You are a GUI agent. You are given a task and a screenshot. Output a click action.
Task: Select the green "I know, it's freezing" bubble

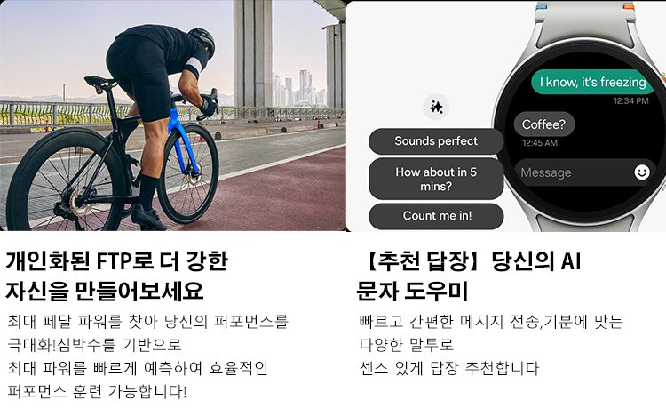[592, 82]
